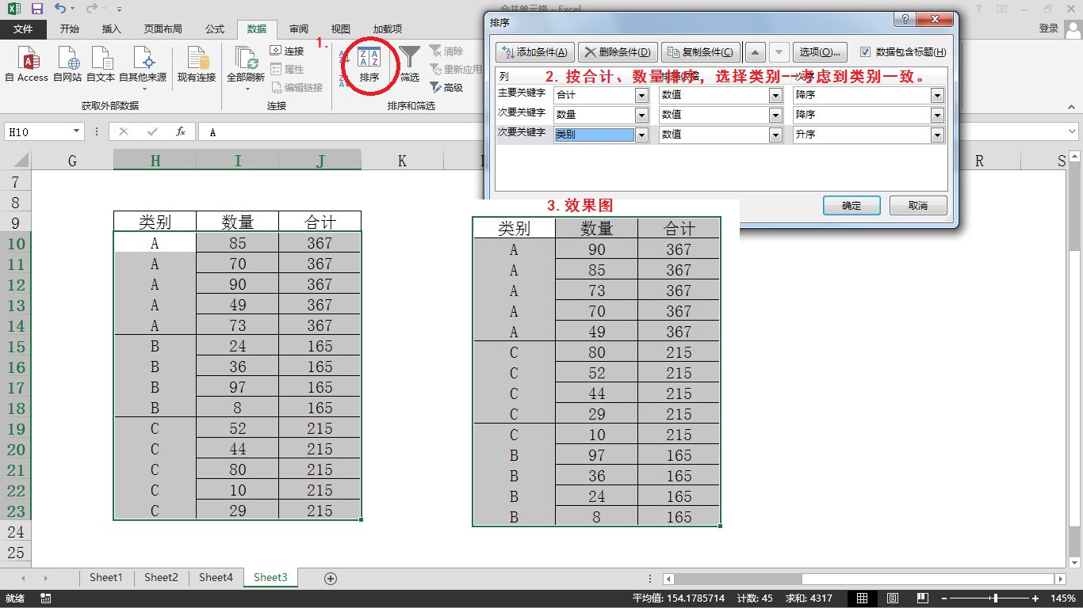The image size is (1083, 608).
Task: Click the Undo arrow icon
Action: click(60, 9)
